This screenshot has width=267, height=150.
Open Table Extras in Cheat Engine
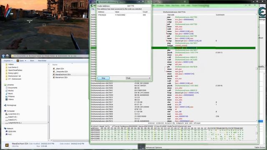pyautogui.click(x=259, y=147)
